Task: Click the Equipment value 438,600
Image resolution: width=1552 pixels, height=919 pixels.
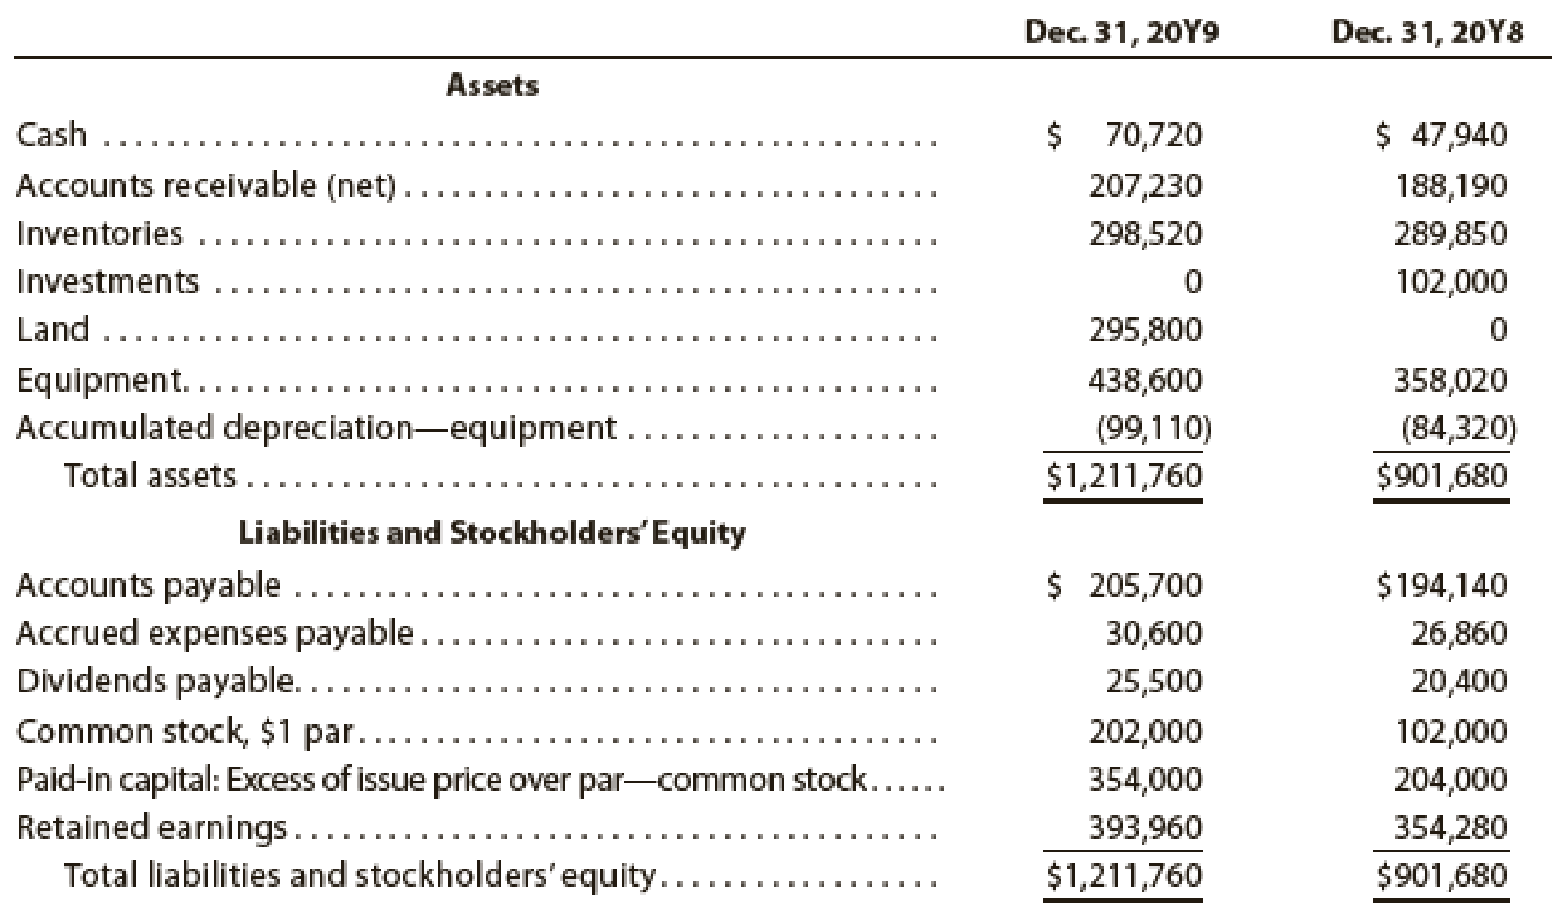Action: 1145,379
